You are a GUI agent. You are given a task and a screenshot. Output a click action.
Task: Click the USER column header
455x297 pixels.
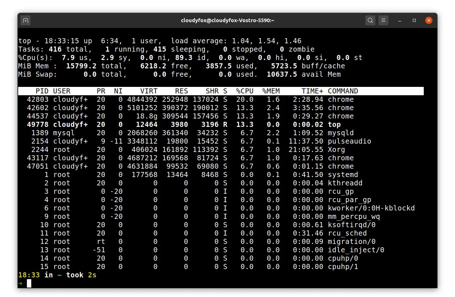click(62, 91)
